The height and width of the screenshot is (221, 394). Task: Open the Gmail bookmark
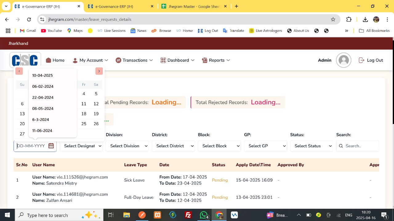pyautogui.click(x=28, y=31)
